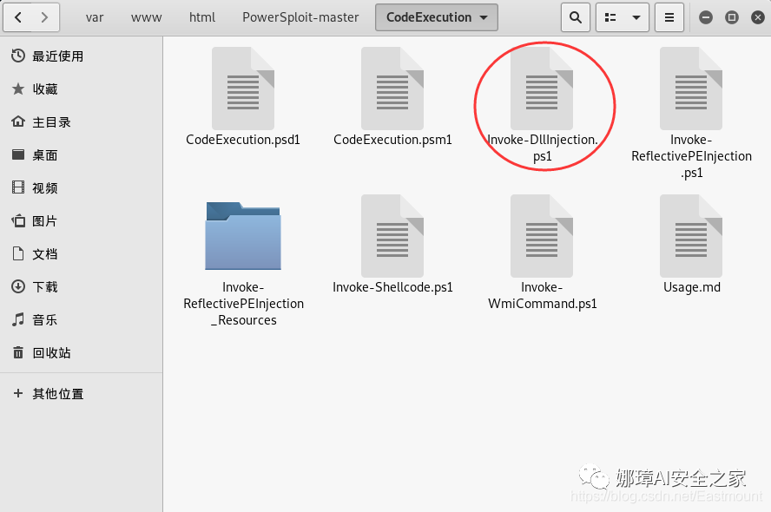Open the search magnifier button
Image resolution: width=771 pixels, height=512 pixels.
point(576,17)
